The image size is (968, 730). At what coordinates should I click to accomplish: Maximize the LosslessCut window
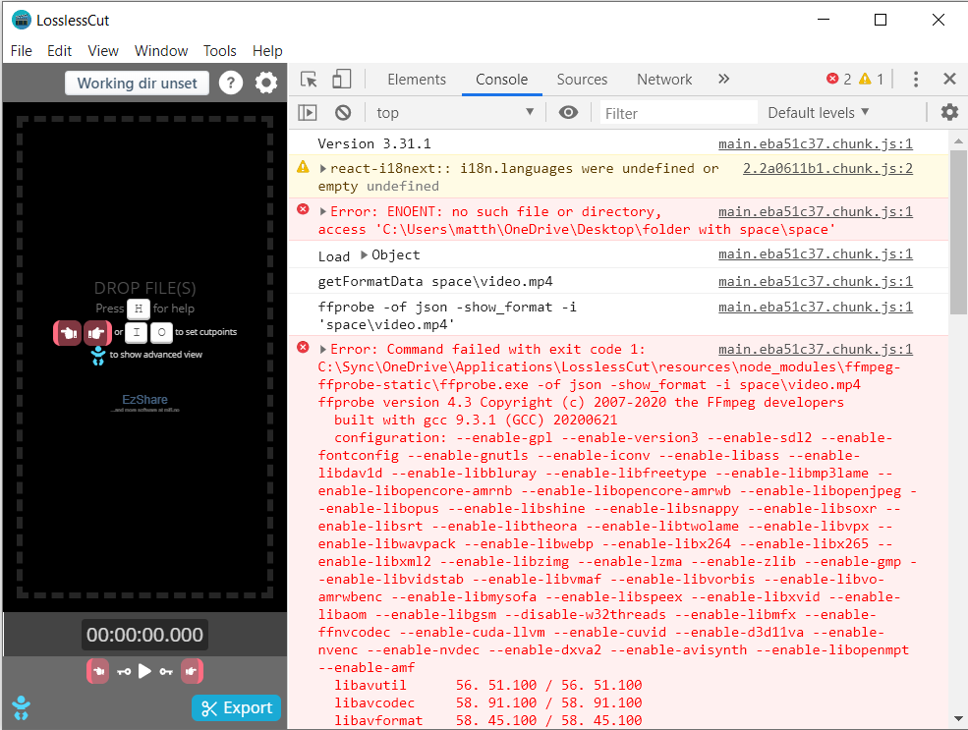point(881,20)
